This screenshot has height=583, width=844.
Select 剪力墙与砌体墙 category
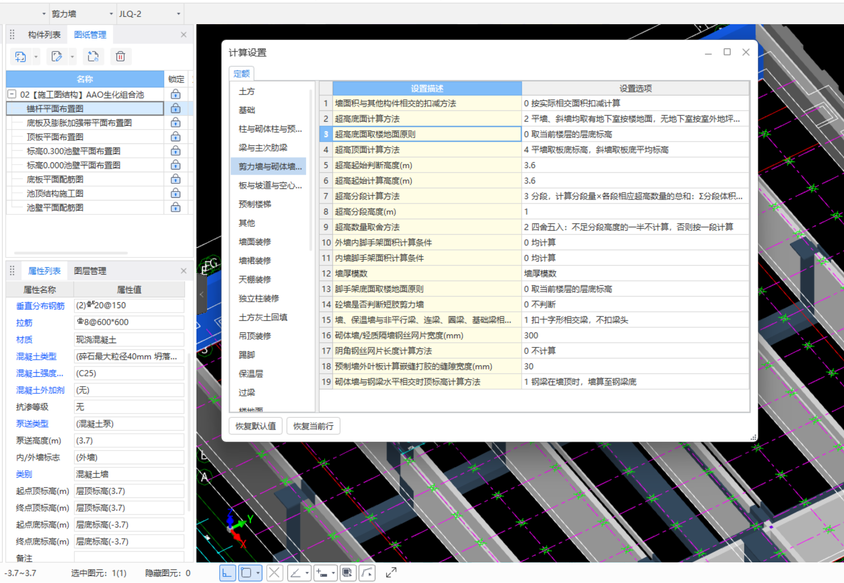click(269, 166)
